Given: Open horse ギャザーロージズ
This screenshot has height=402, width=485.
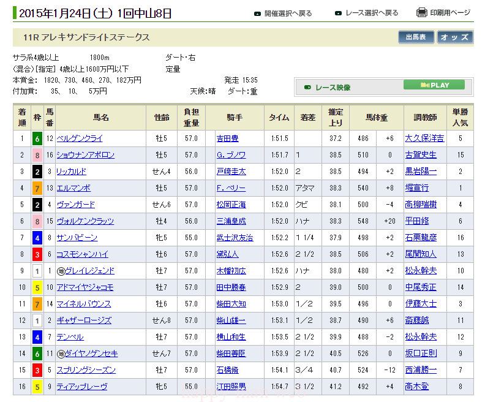Looking at the screenshot, I should (84, 320).
